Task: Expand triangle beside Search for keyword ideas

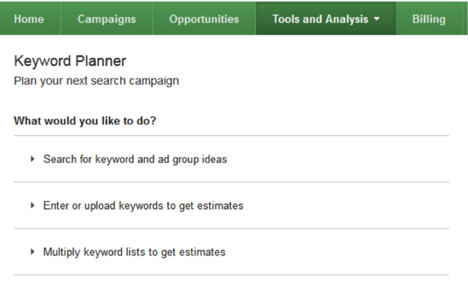Action: coord(33,159)
